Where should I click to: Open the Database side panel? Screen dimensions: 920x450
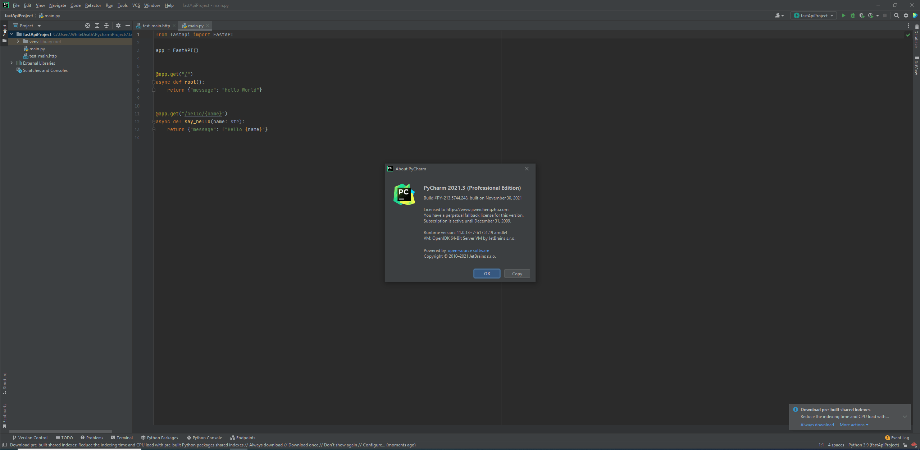[916, 36]
